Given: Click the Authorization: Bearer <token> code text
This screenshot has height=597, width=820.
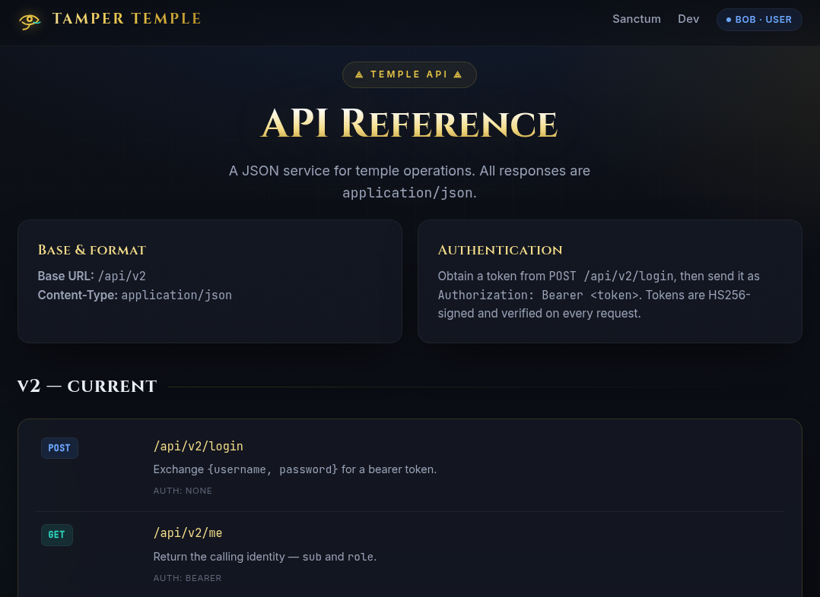Looking at the screenshot, I should 539,295.
